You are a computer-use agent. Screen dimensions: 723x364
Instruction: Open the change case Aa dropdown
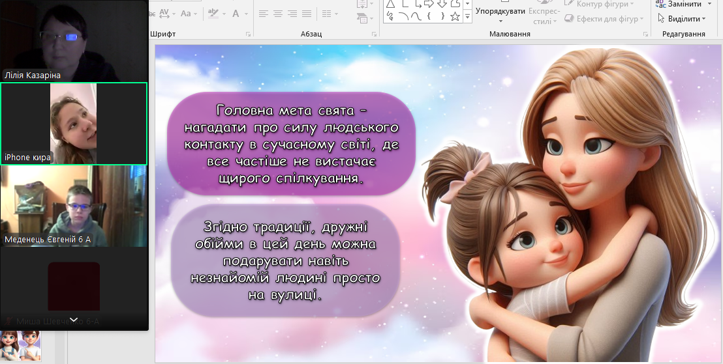tap(189, 13)
